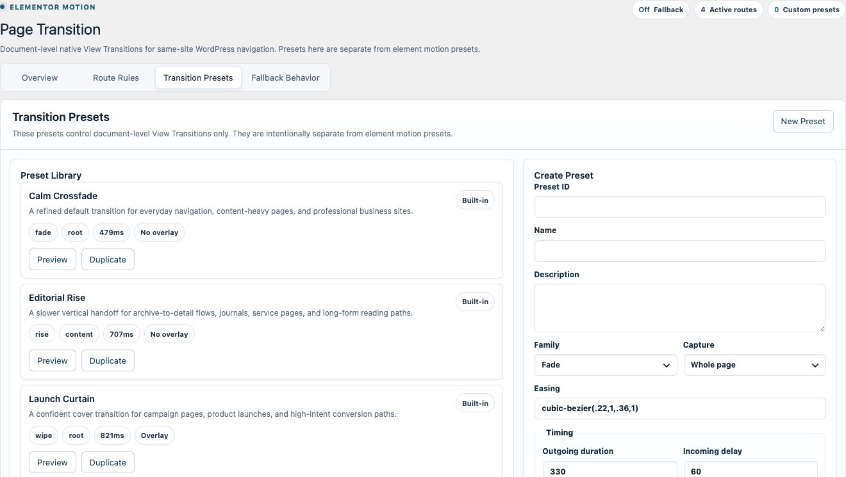This screenshot has height=477, width=846.
Task: Open the Family dropdown set to Fade
Action: point(606,365)
